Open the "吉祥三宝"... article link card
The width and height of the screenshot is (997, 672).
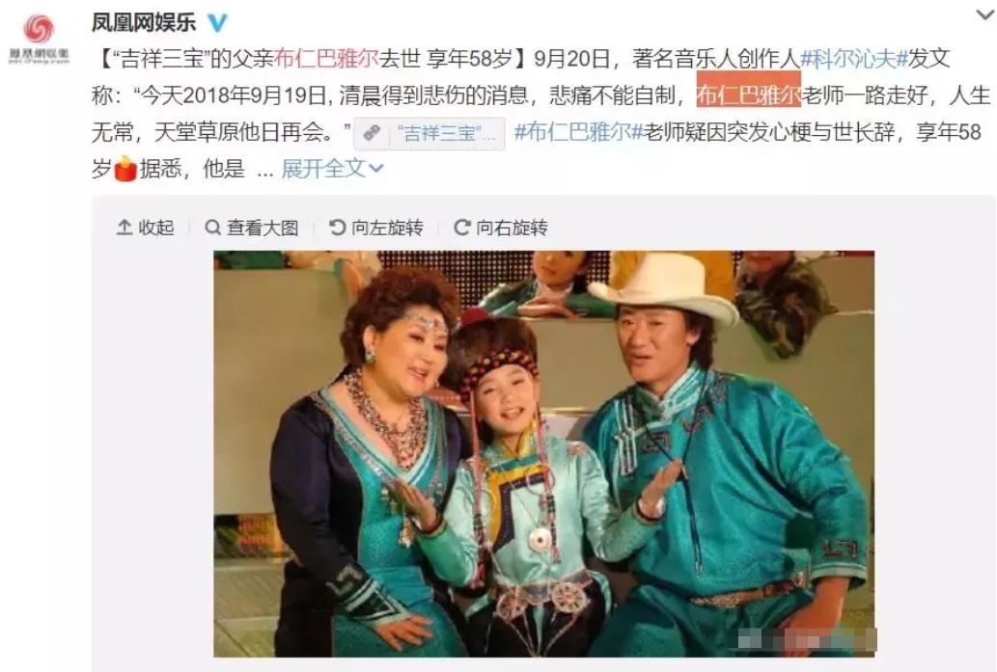tap(429, 133)
